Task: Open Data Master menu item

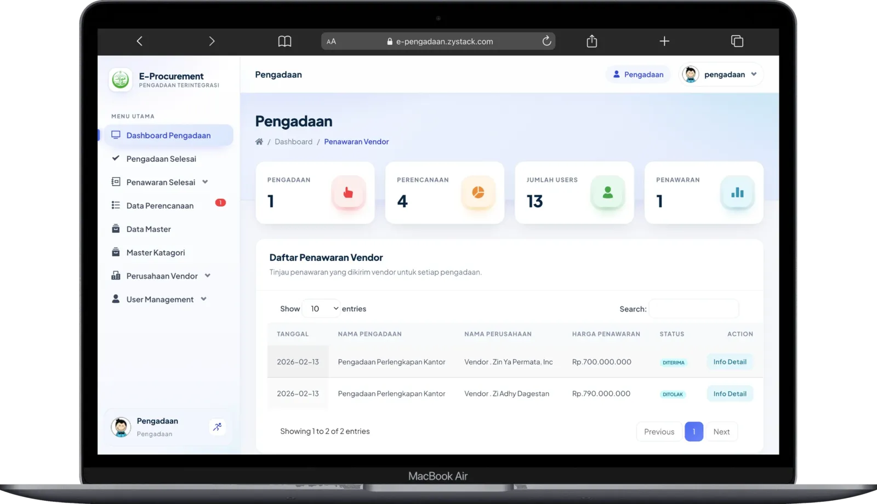Action: (x=149, y=229)
